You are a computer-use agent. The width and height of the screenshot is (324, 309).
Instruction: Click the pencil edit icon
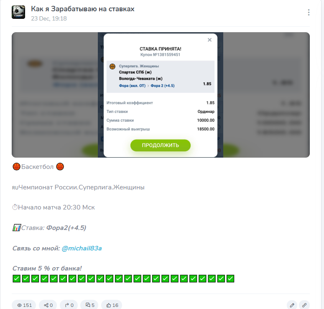(x=292, y=305)
